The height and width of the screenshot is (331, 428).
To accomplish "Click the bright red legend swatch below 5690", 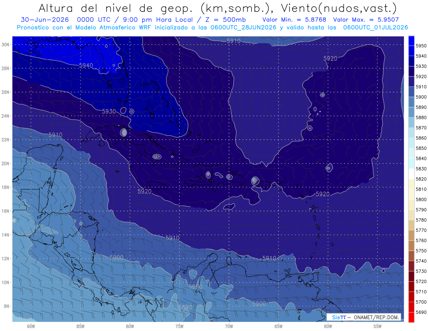I will [411, 317].
